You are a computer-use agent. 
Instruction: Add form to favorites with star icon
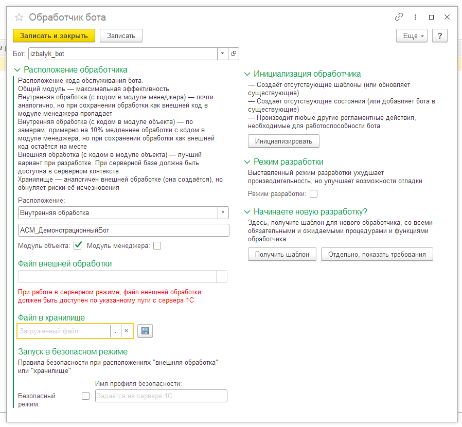(19, 17)
